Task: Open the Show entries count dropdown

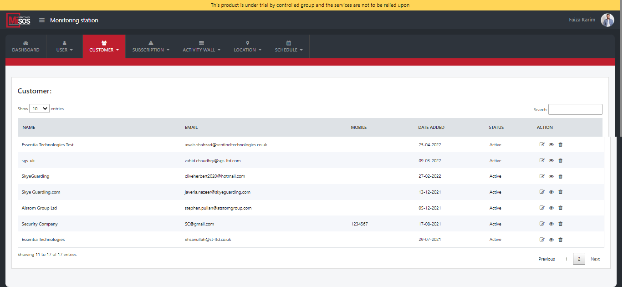Action: (39, 109)
